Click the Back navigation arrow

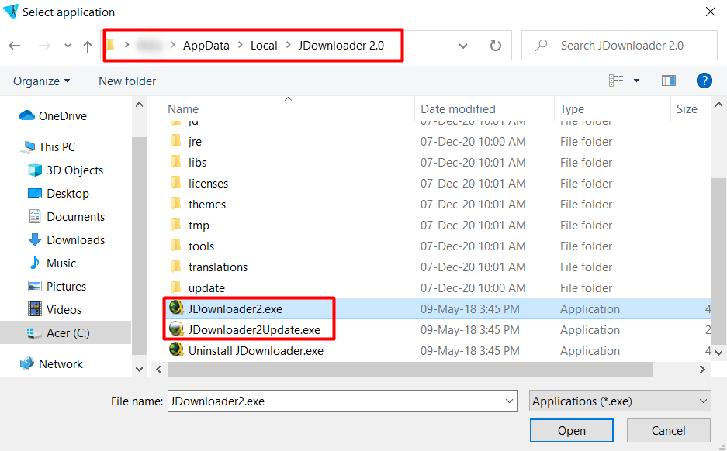pyautogui.click(x=15, y=46)
